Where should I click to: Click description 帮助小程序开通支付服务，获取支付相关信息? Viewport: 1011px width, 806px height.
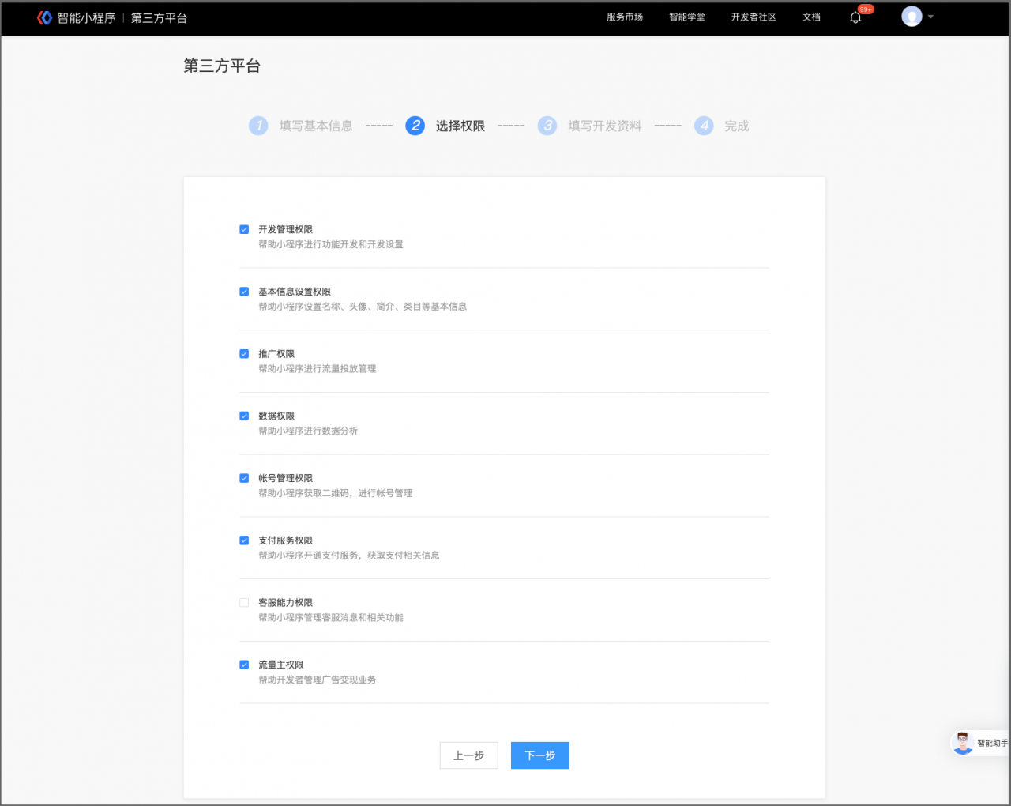pos(349,556)
